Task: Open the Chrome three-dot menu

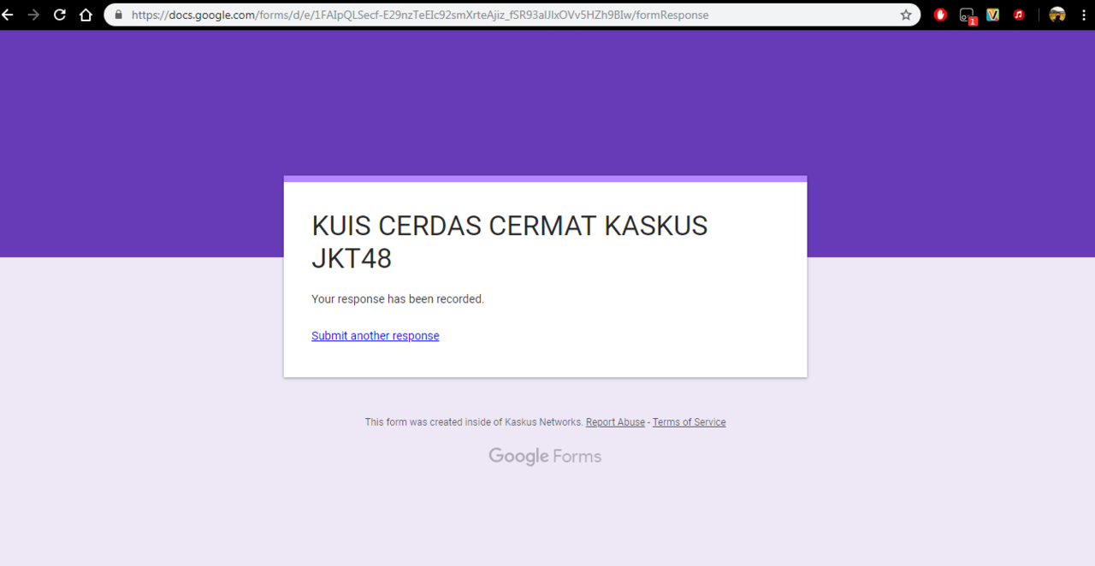Action: (1085, 15)
